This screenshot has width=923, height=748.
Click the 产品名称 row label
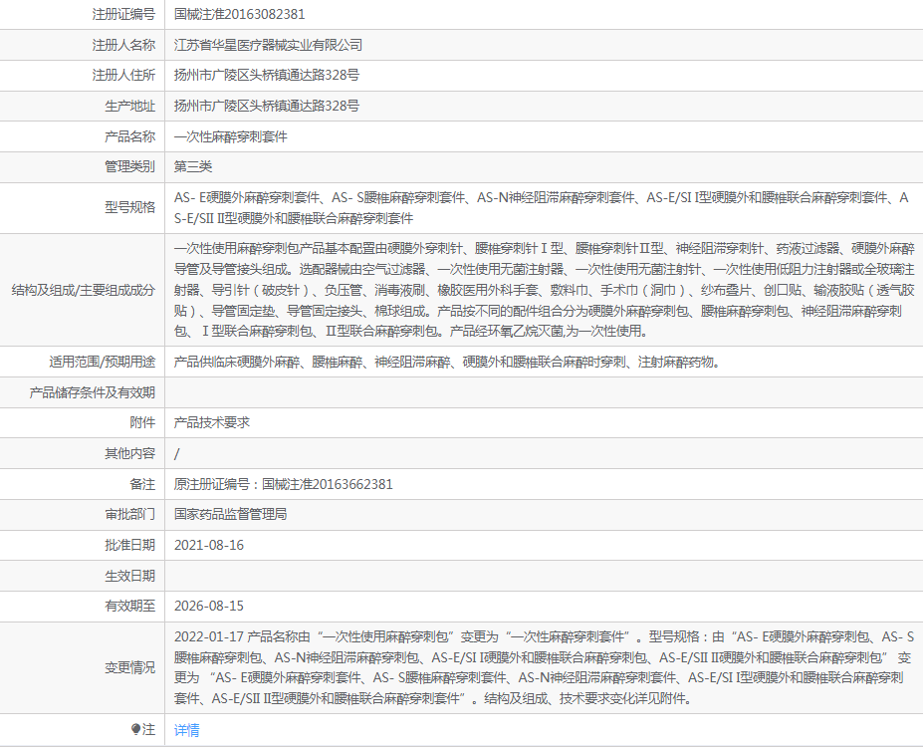tap(130, 136)
